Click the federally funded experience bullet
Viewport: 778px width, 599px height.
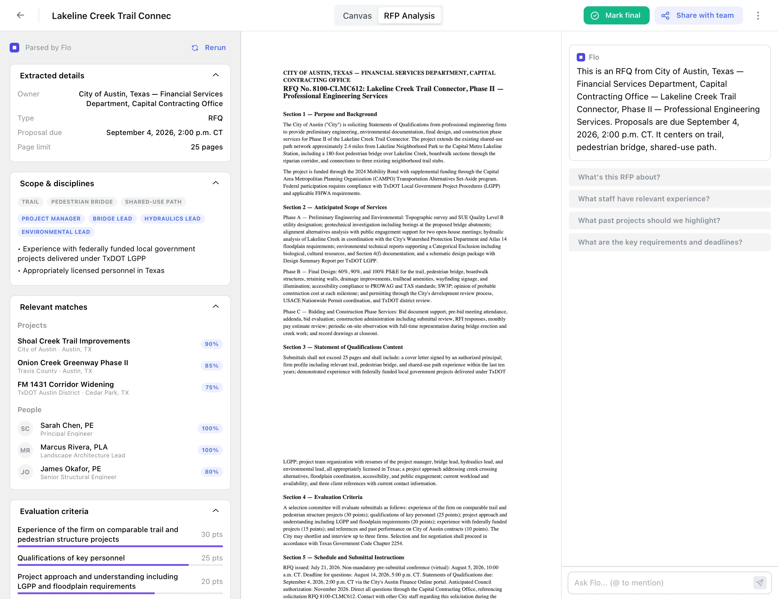point(106,254)
